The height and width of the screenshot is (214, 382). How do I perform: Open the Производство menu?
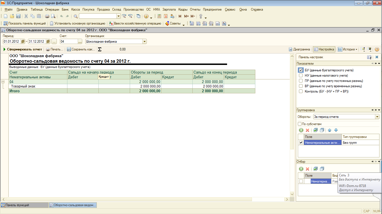(x=134, y=9)
